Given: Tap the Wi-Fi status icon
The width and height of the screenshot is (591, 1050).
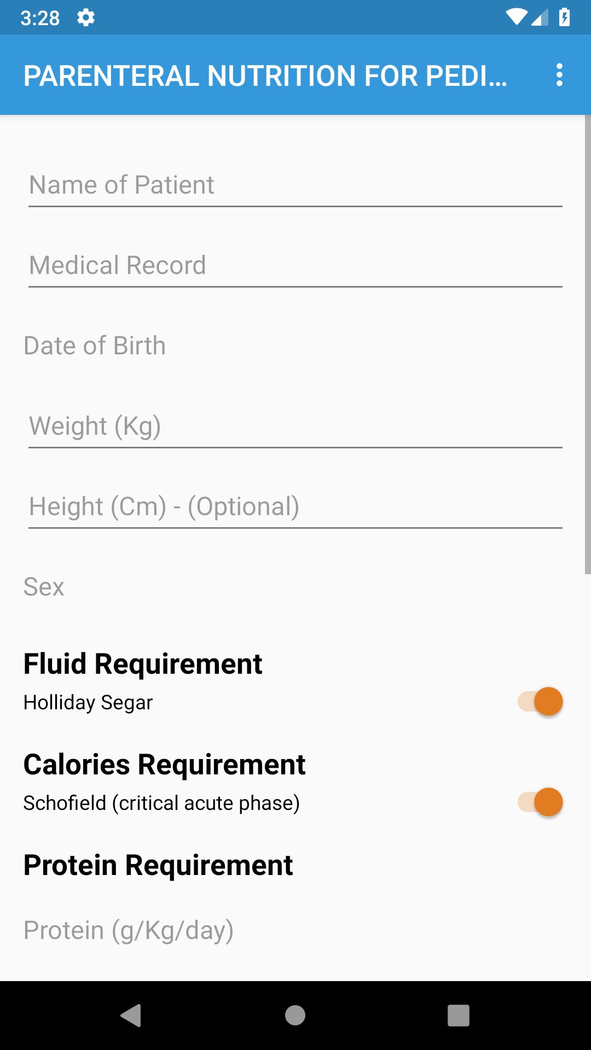Looking at the screenshot, I should point(516,17).
